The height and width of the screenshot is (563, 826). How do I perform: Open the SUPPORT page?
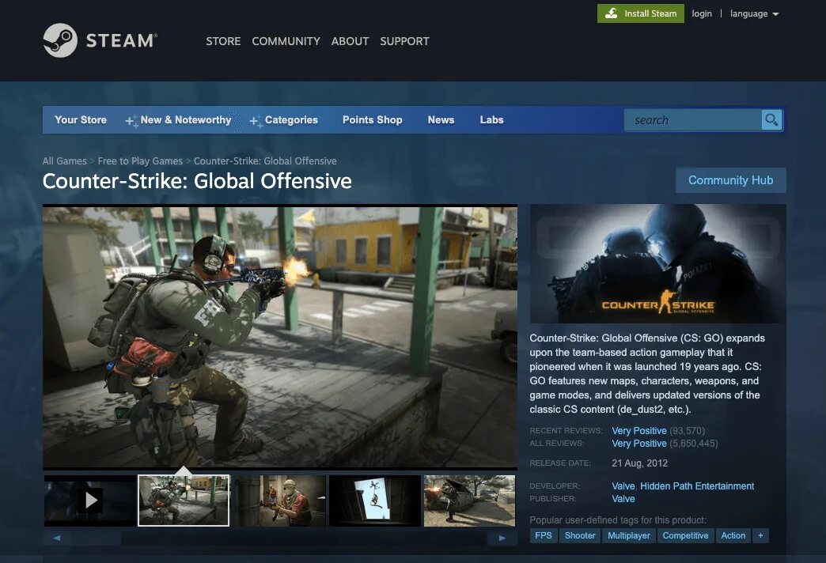[x=404, y=41]
